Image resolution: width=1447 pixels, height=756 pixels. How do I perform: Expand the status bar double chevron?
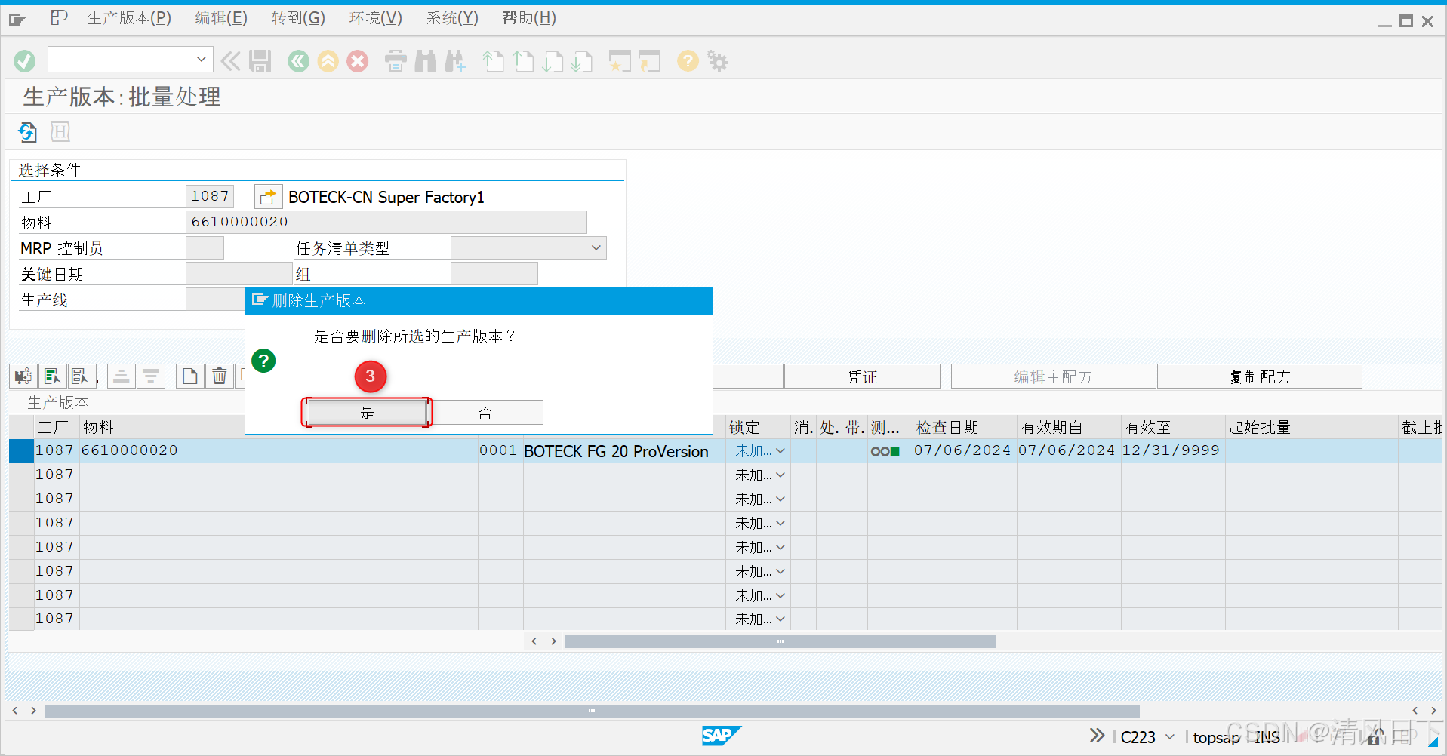(x=1098, y=736)
